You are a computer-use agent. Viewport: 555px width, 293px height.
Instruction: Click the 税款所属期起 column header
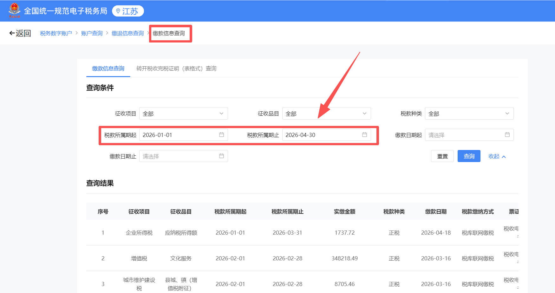pyautogui.click(x=230, y=212)
